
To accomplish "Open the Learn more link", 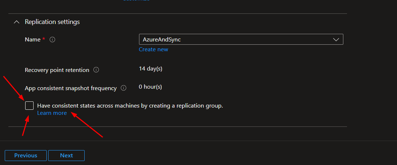I will point(52,113).
